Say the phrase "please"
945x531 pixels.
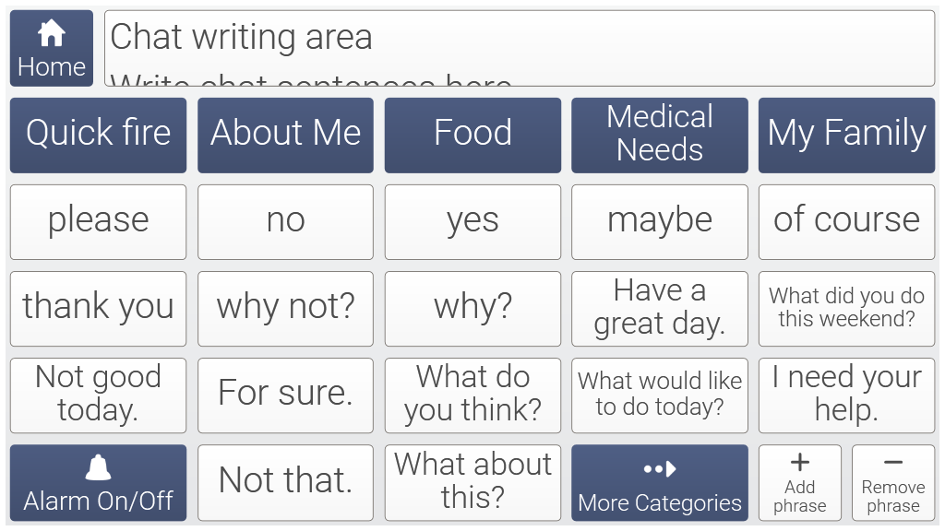pos(98,221)
